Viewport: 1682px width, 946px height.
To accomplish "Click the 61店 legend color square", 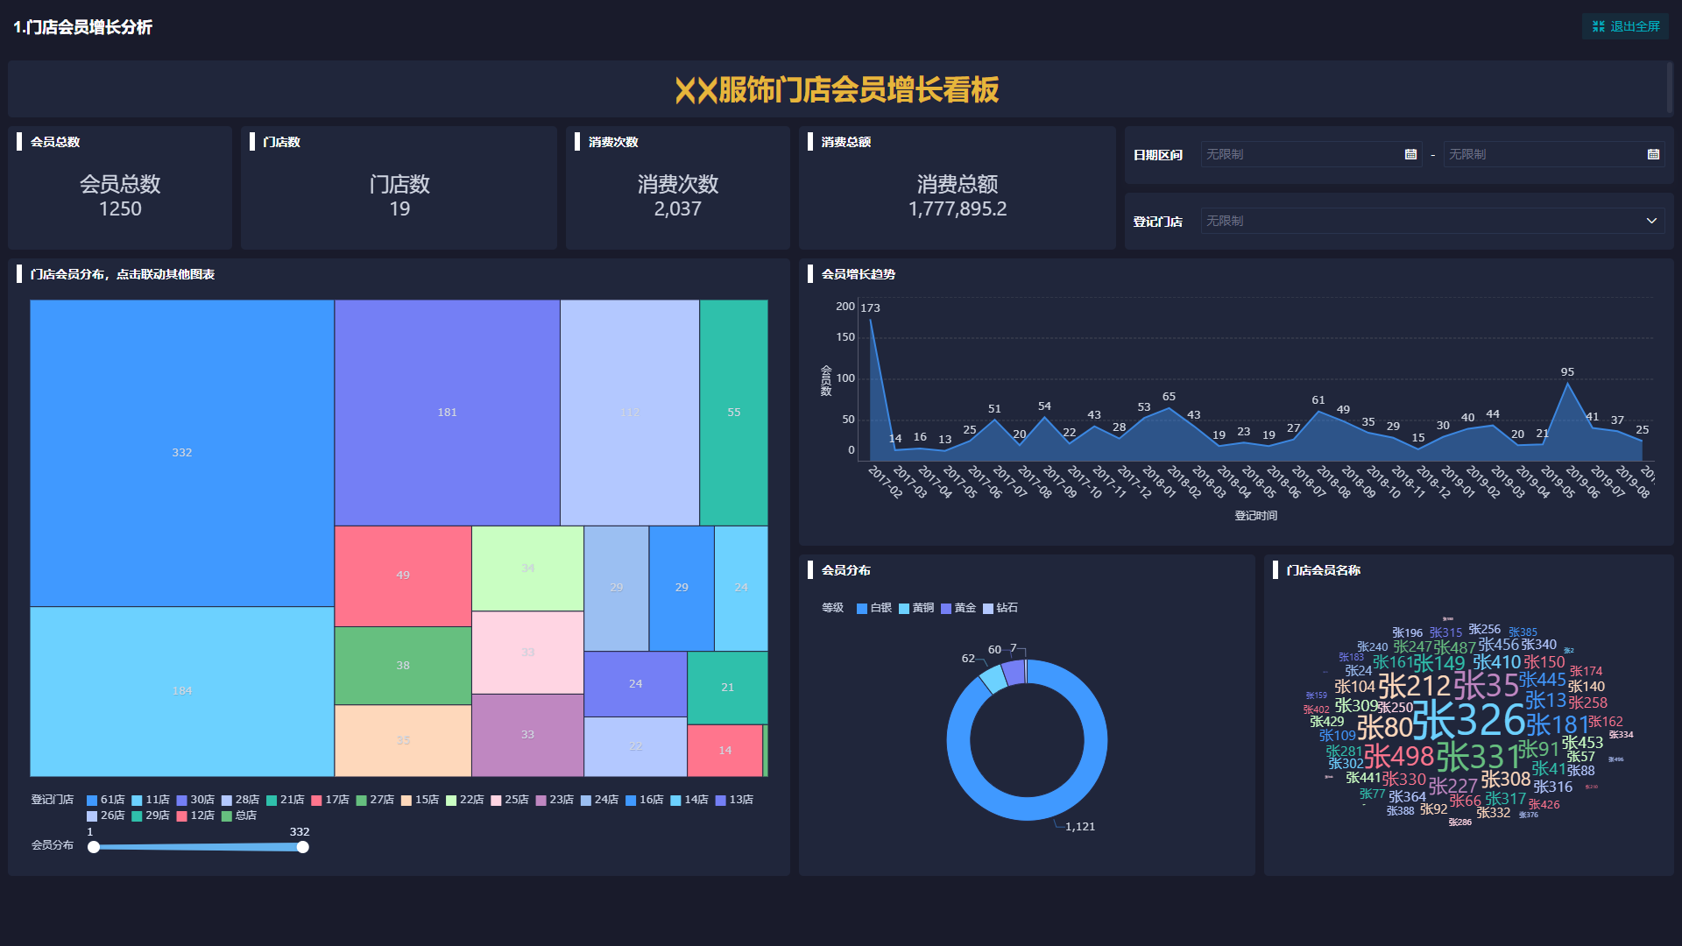I will tap(91, 800).
